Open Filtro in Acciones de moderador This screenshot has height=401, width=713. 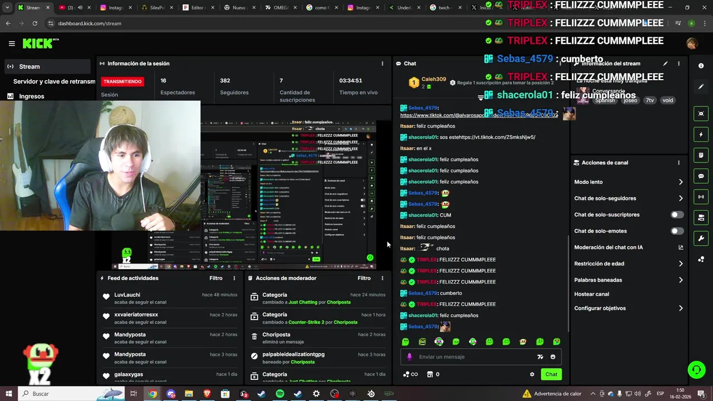[x=364, y=278]
